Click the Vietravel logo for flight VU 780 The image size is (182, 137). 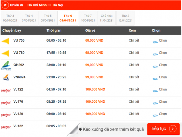(x=5, y=53)
